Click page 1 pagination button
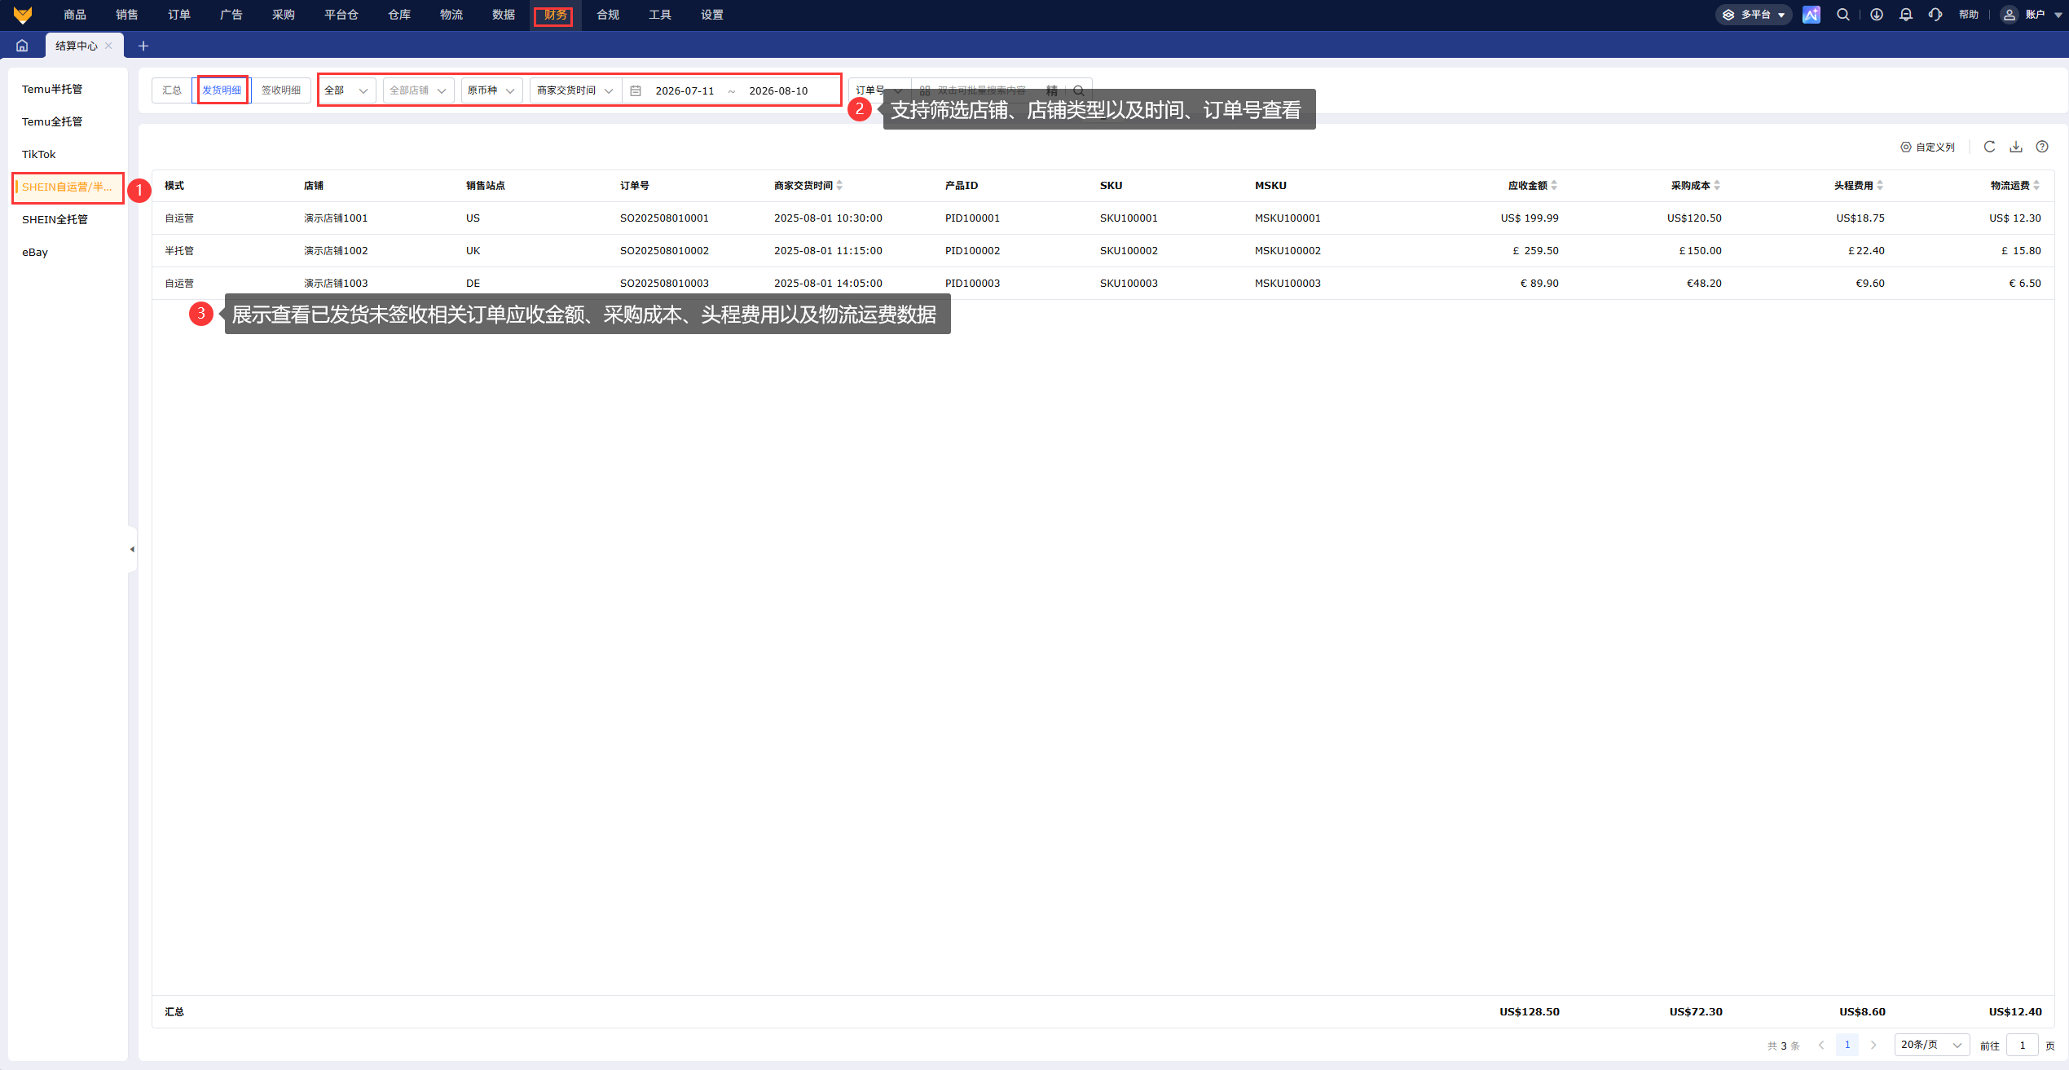This screenshot has width=2069, height=1070. click(1847, 1045)
